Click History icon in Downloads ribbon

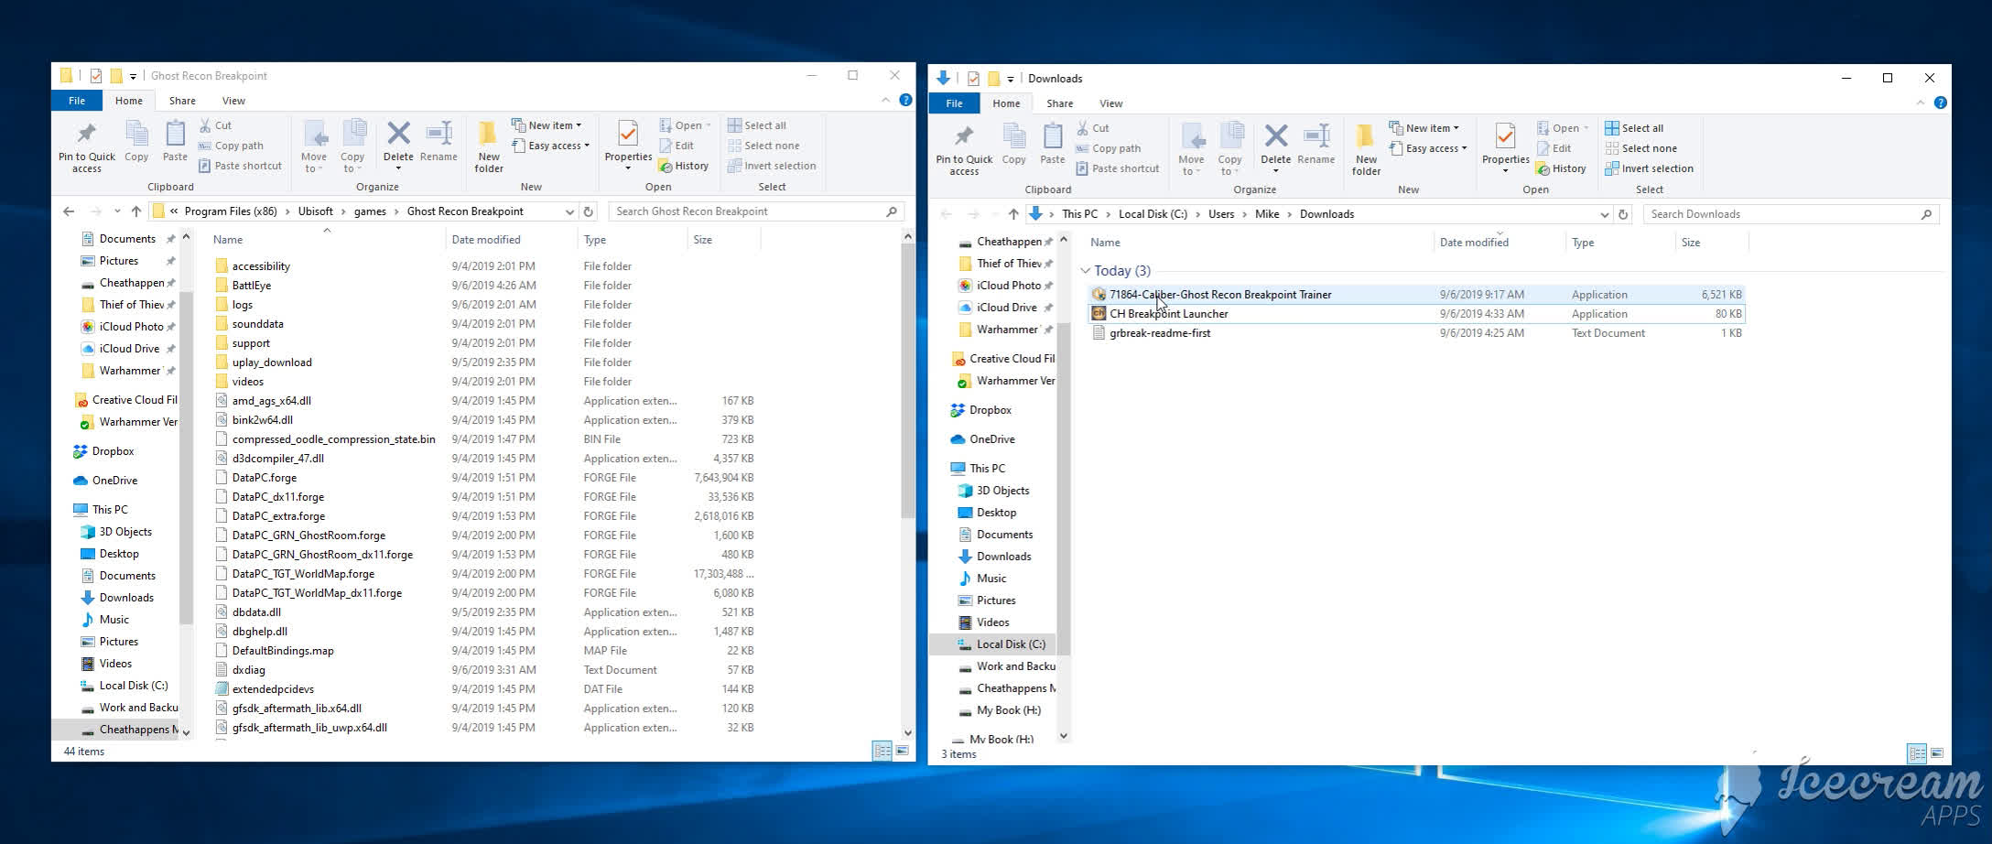pyautogui.click(x=1562, y=168)
